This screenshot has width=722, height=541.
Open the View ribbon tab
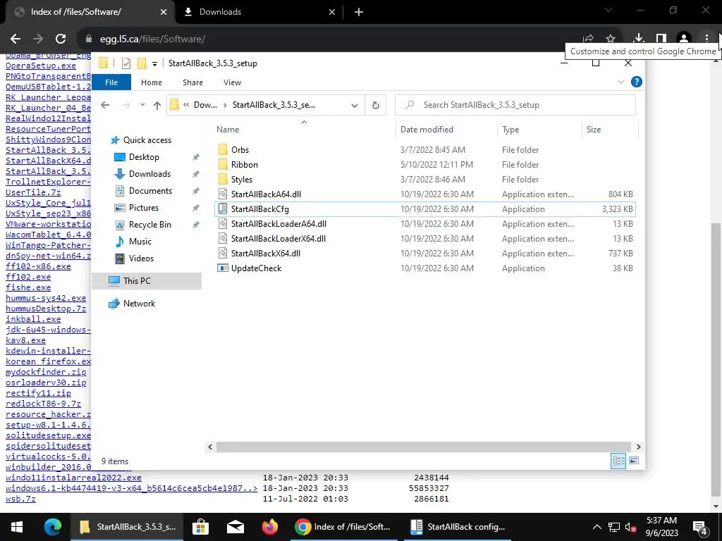[232, 82]
